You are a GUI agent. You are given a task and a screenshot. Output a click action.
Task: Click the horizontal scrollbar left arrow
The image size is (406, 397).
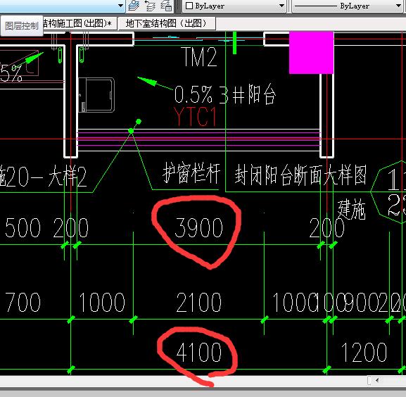(x=377, y=380)
